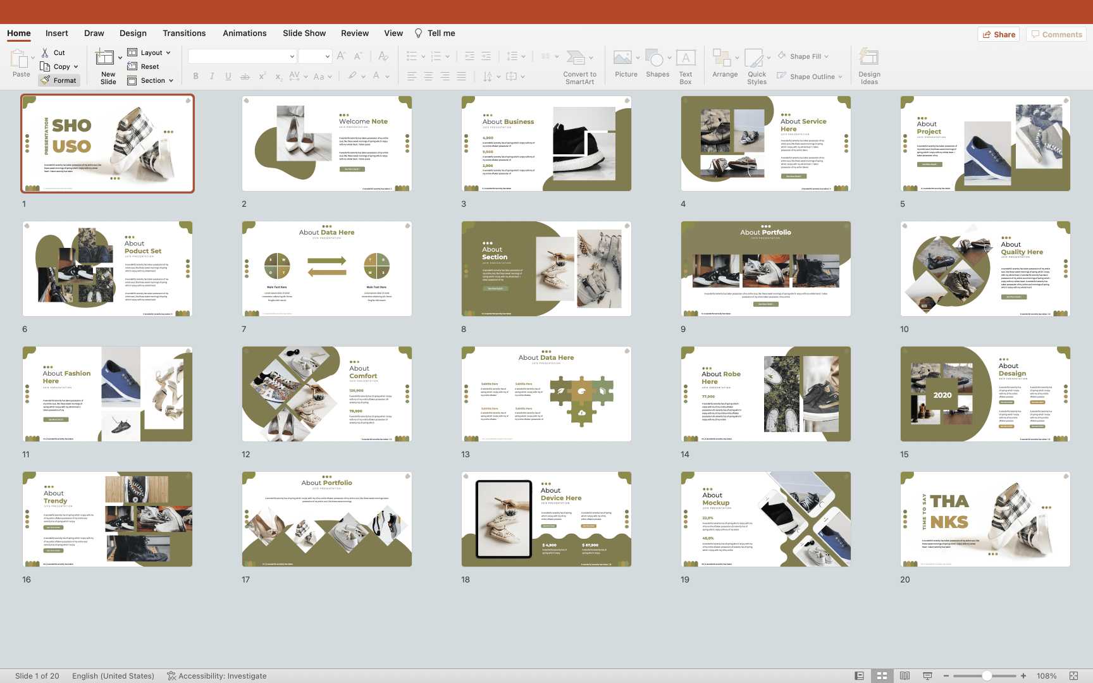Click the Share button
Screen dimensions: 1093x683
998,34
